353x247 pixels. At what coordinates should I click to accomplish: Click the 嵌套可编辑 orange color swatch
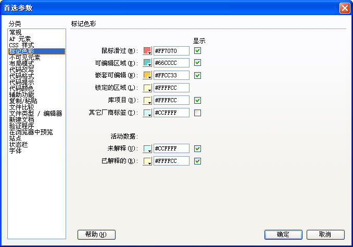147,76
